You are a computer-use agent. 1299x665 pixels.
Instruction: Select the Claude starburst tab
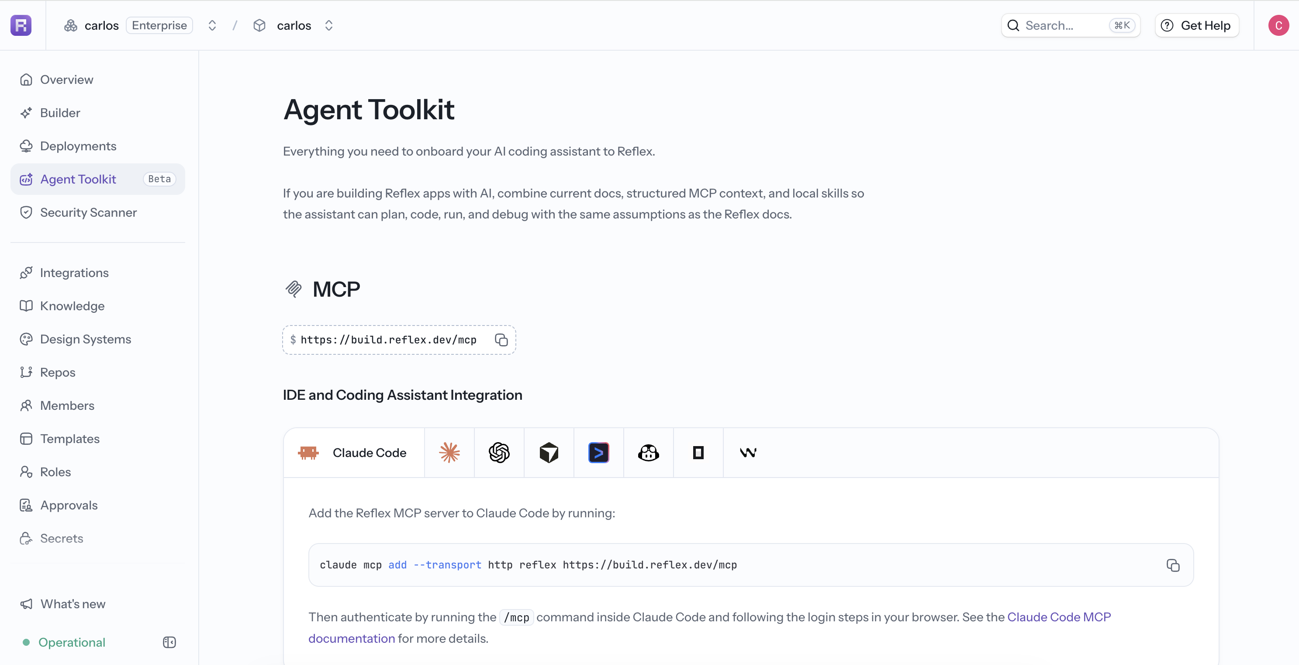pyautogui.click(x=449, y=453)
